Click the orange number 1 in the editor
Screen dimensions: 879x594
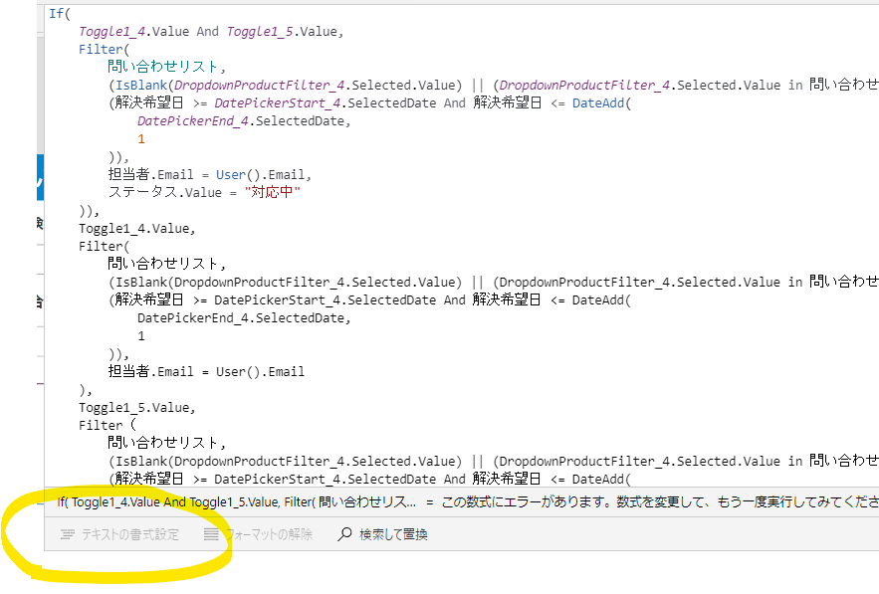click(141, 139)
